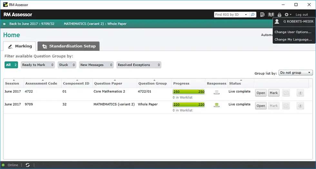316x169 pixels.
Task: Click the settings gear icon
Action: tap(286, 15)
